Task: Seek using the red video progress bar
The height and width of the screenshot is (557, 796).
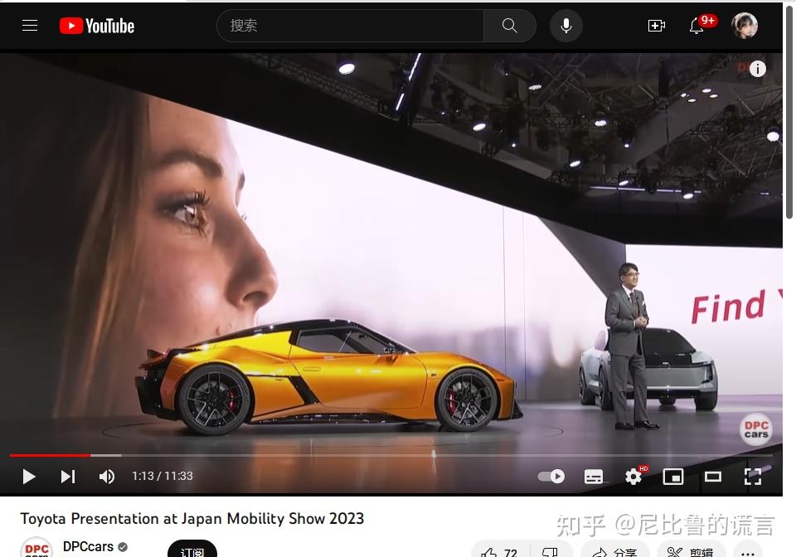Action: coord(391,455)
